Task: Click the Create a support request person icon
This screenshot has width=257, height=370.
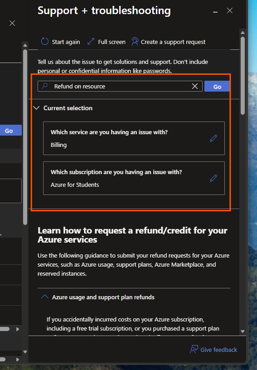Action: [x=135, y=42]
